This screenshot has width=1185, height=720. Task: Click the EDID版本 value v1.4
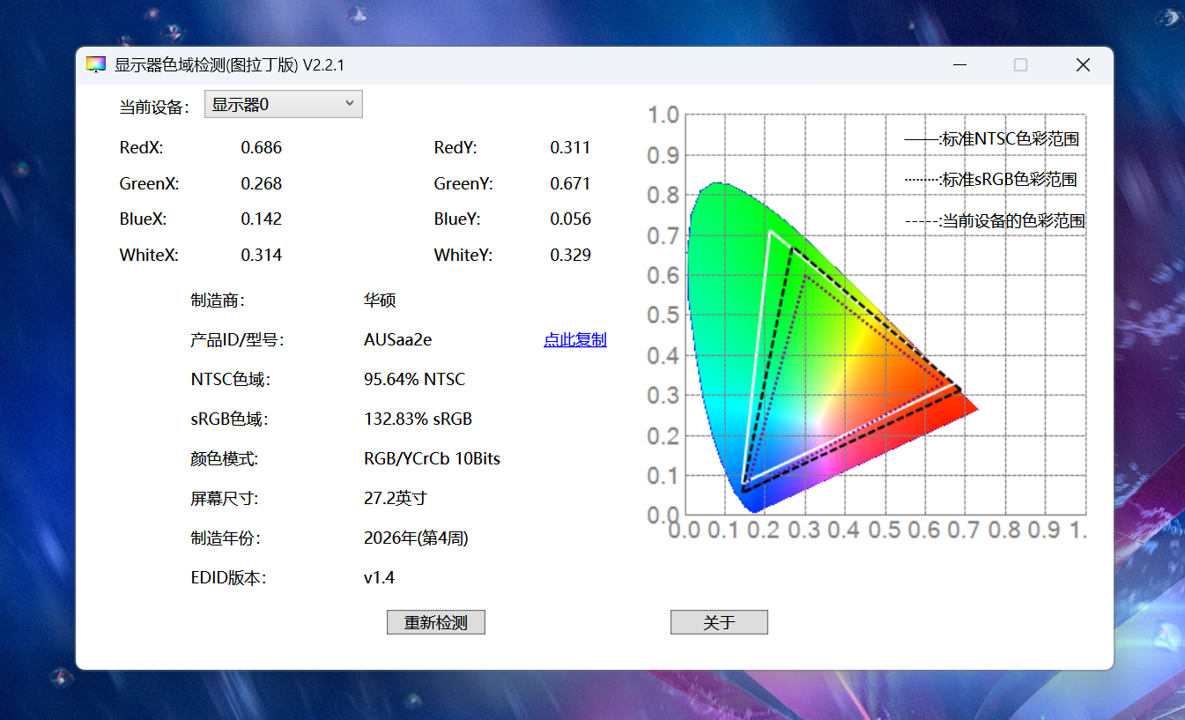[379, 577]
